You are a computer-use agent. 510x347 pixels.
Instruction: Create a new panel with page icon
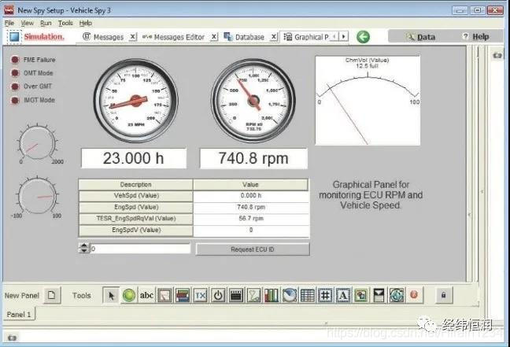(x=52, y=295)
